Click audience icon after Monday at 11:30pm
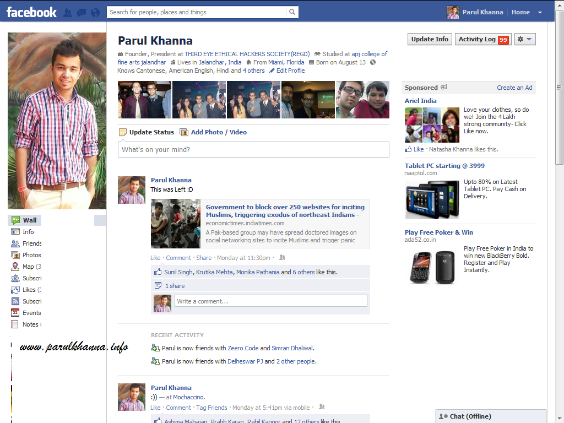Image resolution: width=564 pixels, height=423 pixels. [282, 258]
